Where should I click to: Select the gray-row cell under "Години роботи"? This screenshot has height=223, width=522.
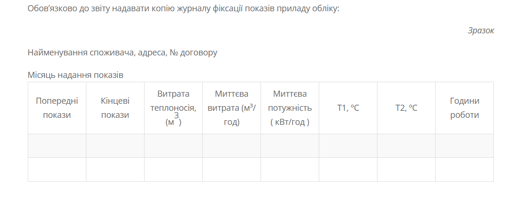pos(464,146)
